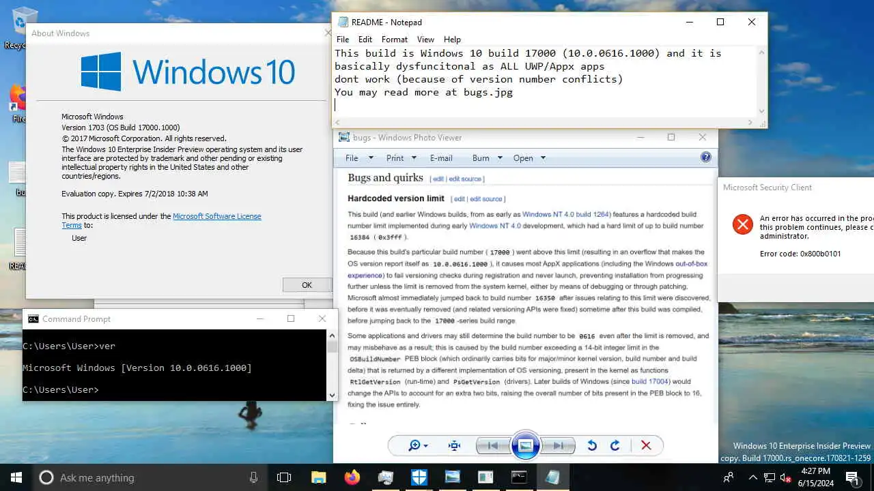Click the muted volume icon in tray

(x=785, y=477)
